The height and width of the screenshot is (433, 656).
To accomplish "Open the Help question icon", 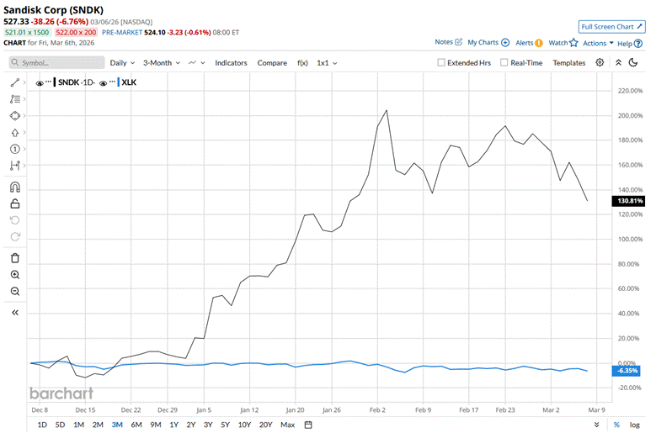I will (x=638, y=44).
